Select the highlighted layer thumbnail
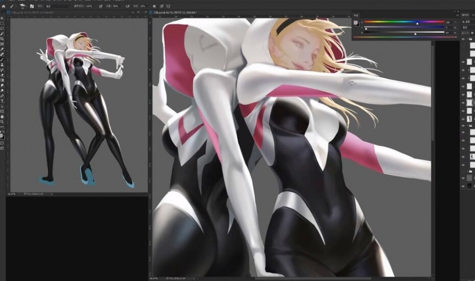Viewport: 475px width, 281px height. [469, 103]
